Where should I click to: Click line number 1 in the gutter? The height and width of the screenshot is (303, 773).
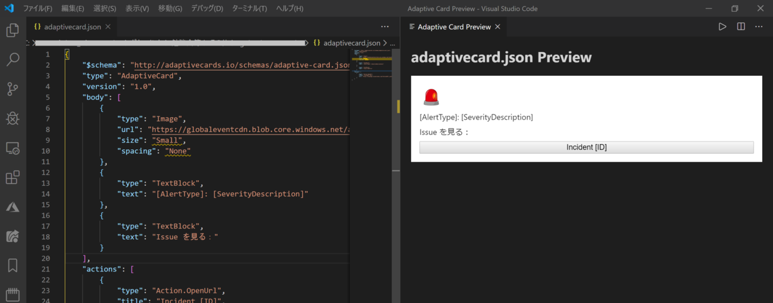click(x=48, y=54)
